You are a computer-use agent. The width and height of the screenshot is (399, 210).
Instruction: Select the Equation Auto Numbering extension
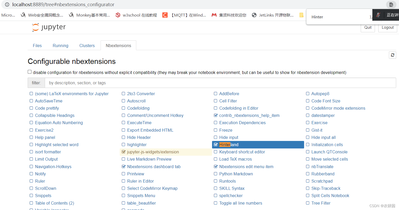59,123
